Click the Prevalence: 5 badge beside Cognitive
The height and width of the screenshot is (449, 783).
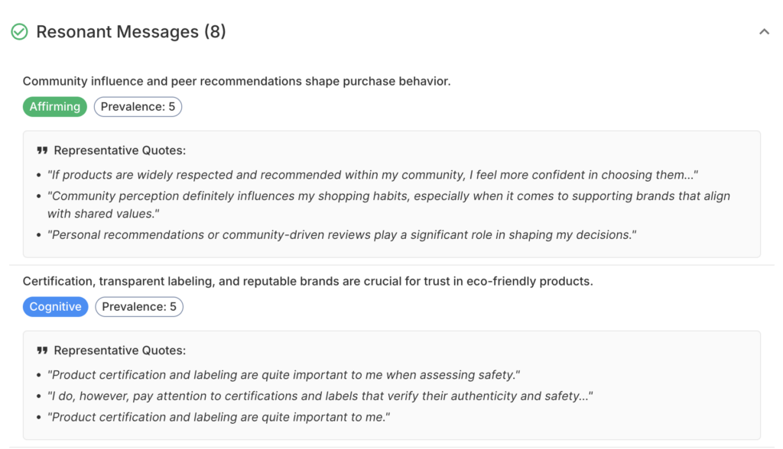coord(139,307)
